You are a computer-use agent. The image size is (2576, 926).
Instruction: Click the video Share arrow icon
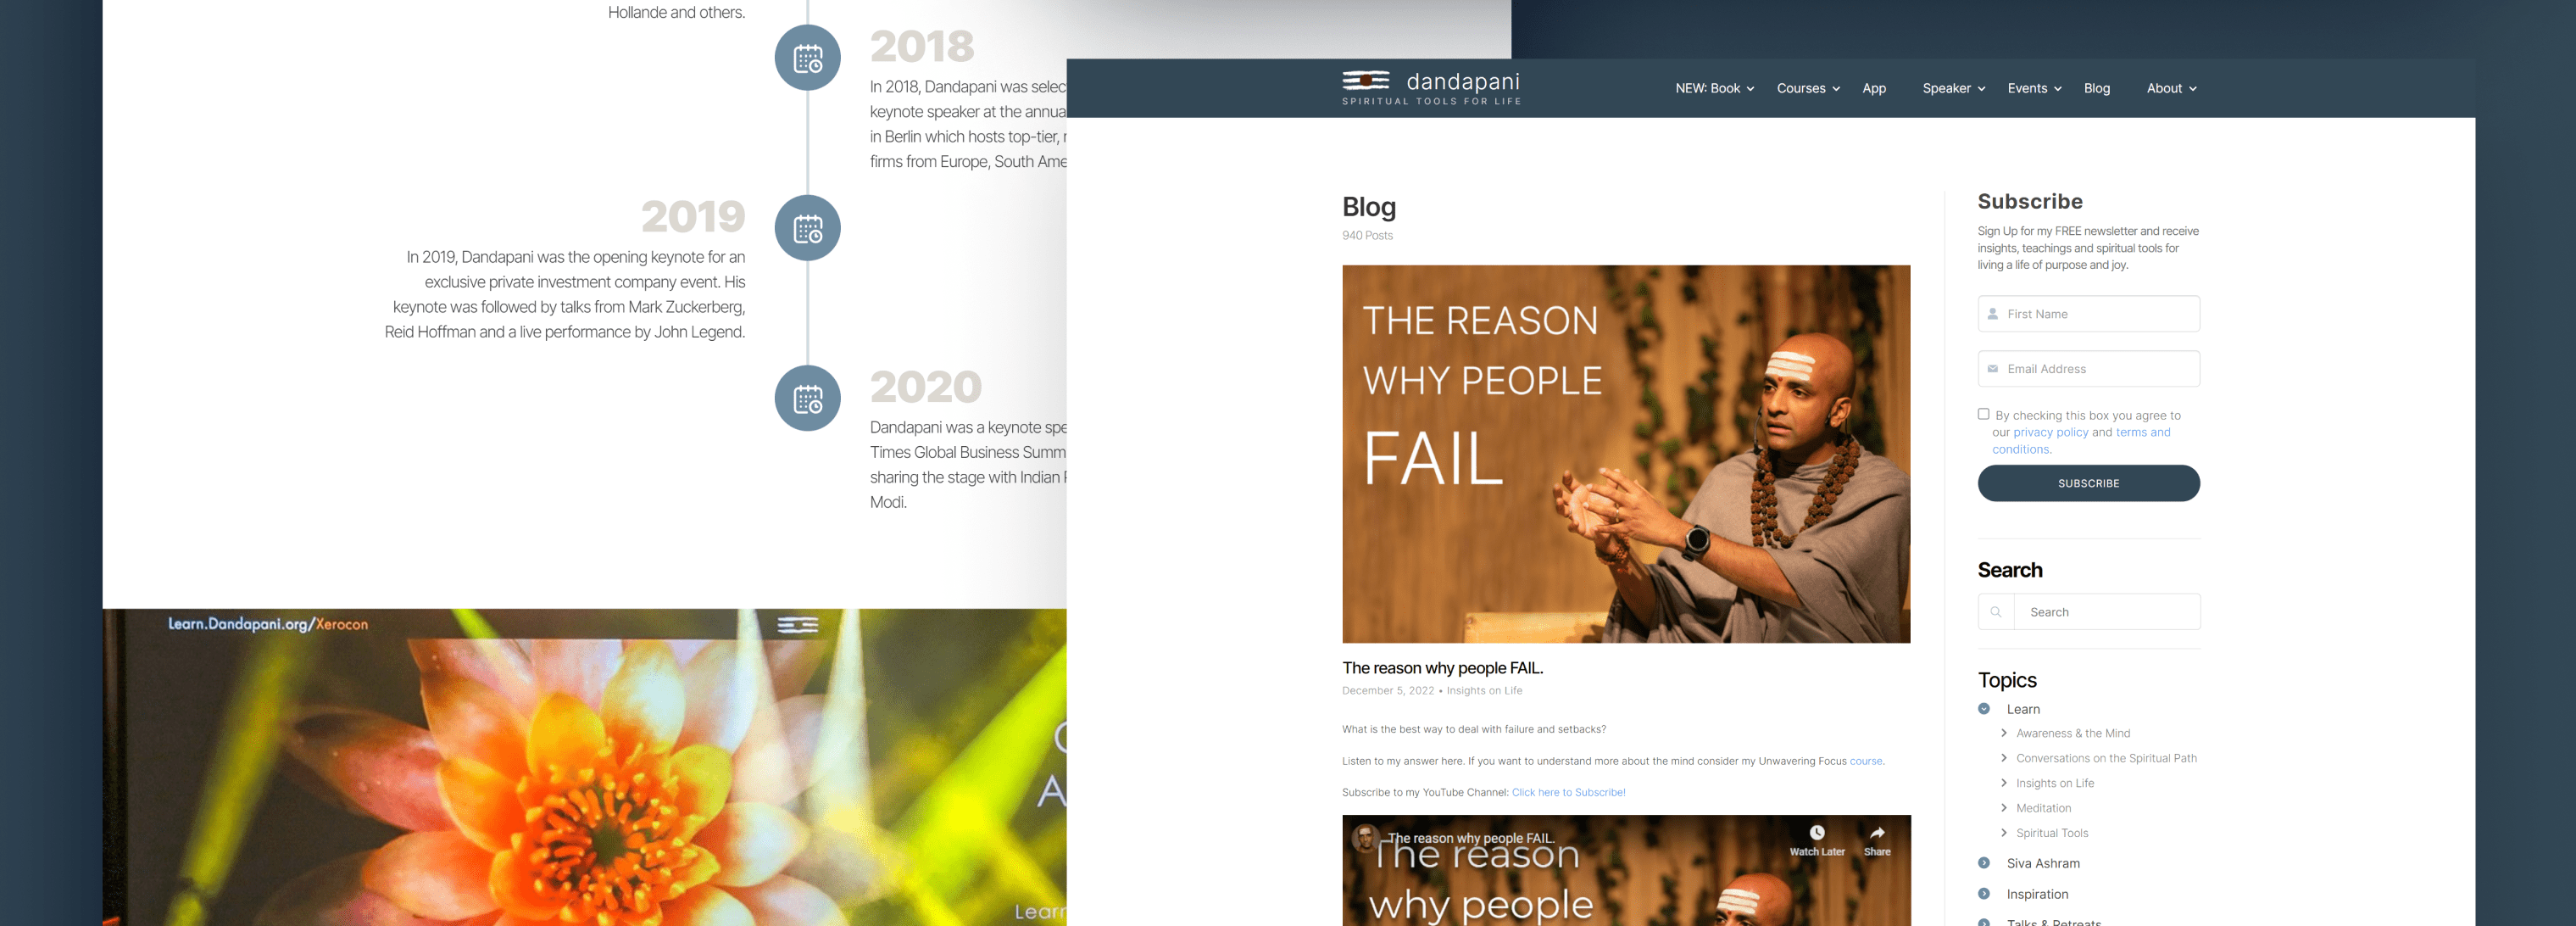[x=1877, y=832]
